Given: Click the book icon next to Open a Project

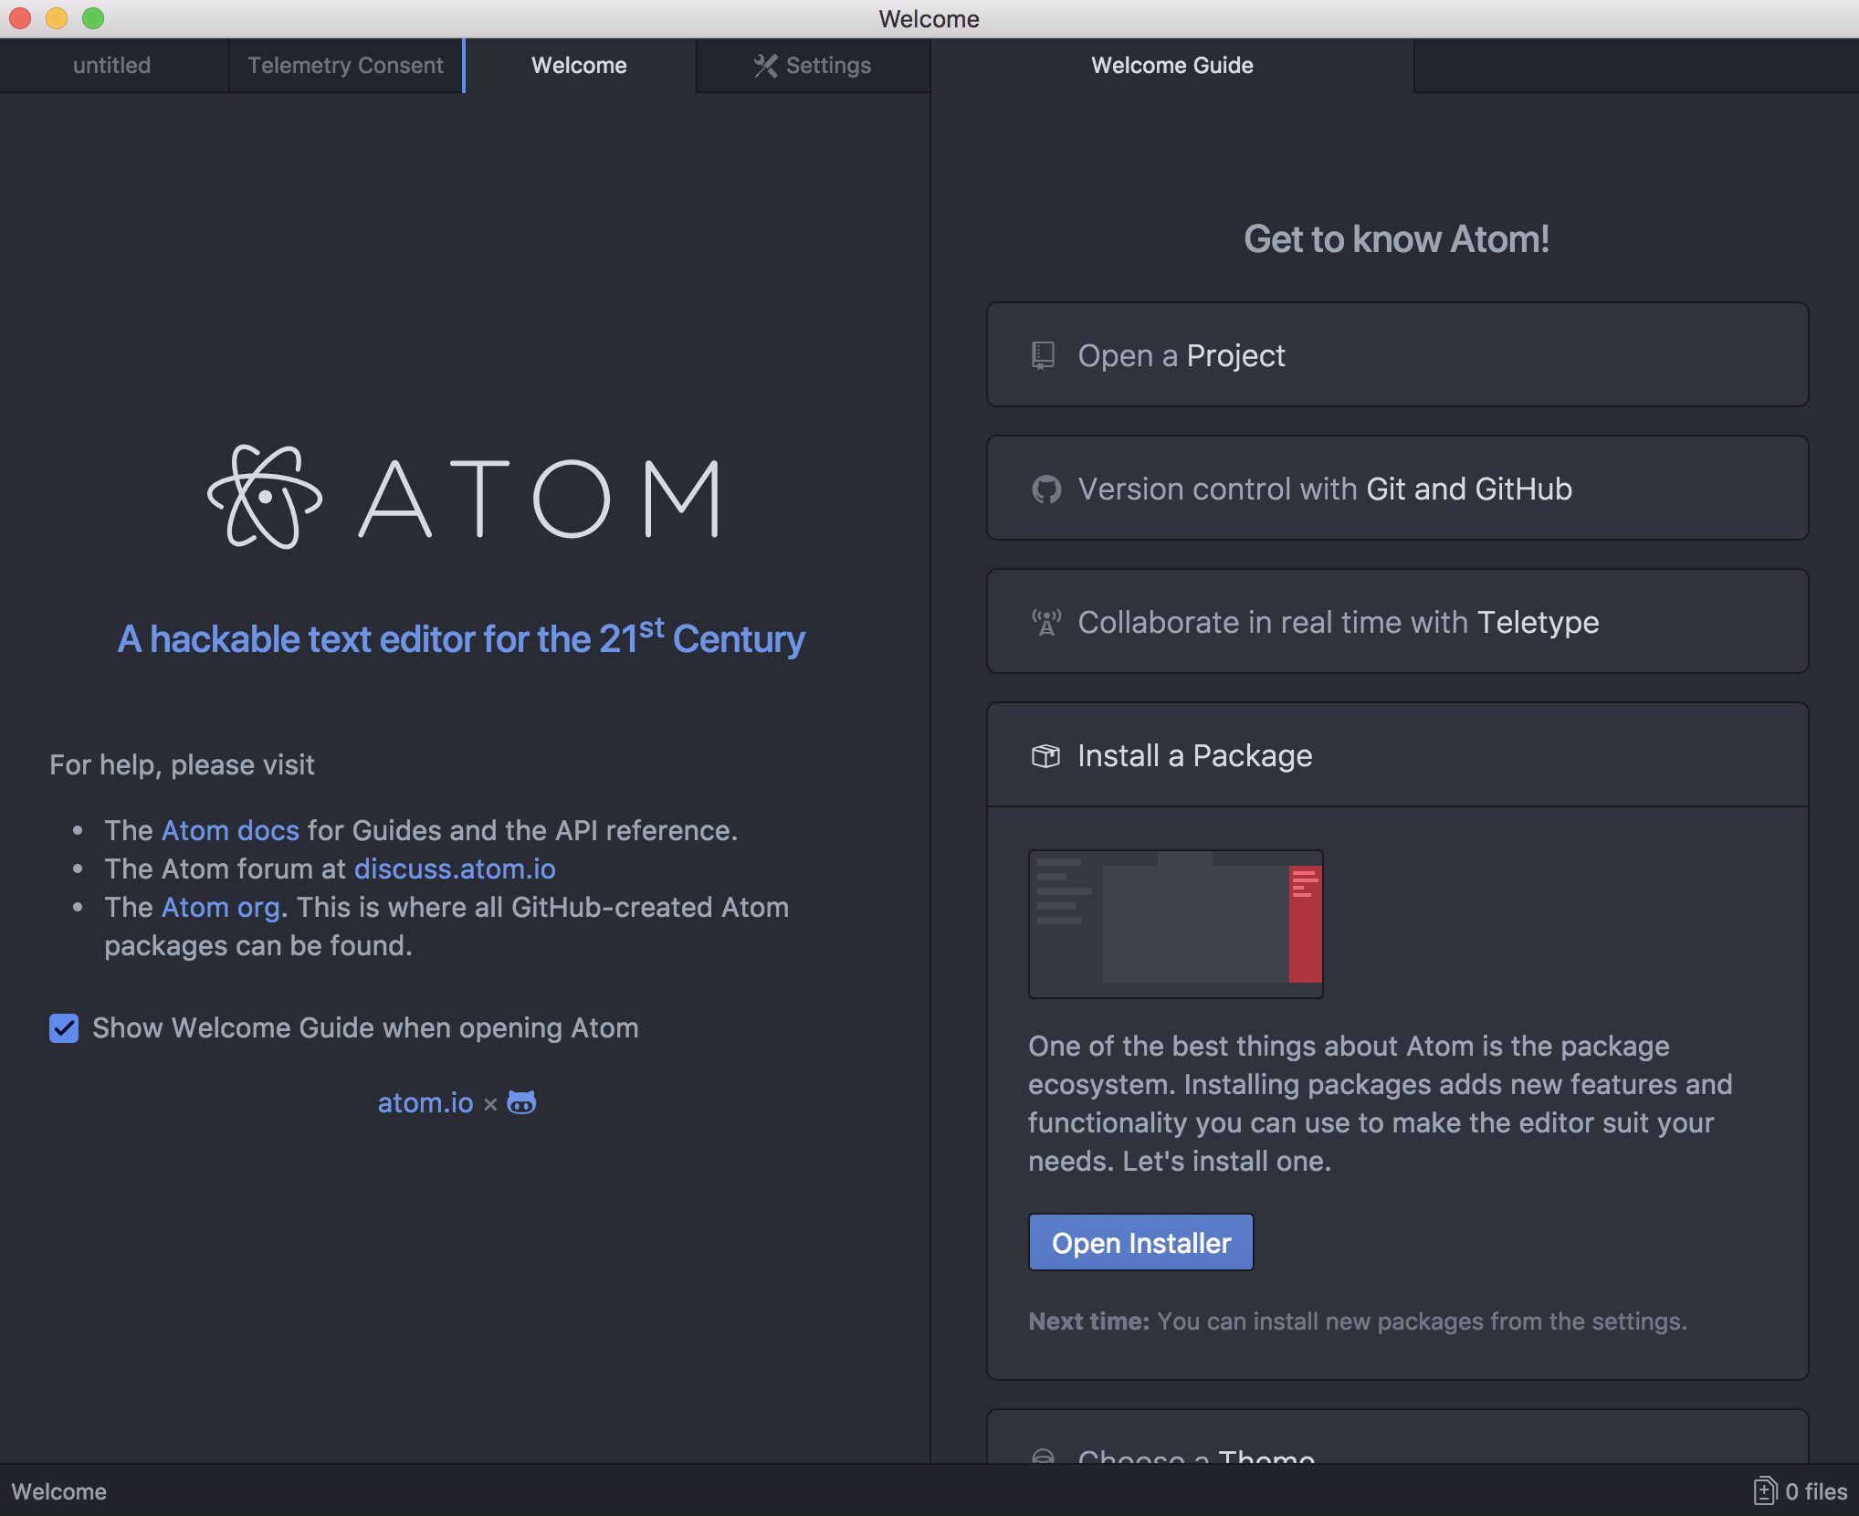Looking at the screenshot, I should (1043, 355).
